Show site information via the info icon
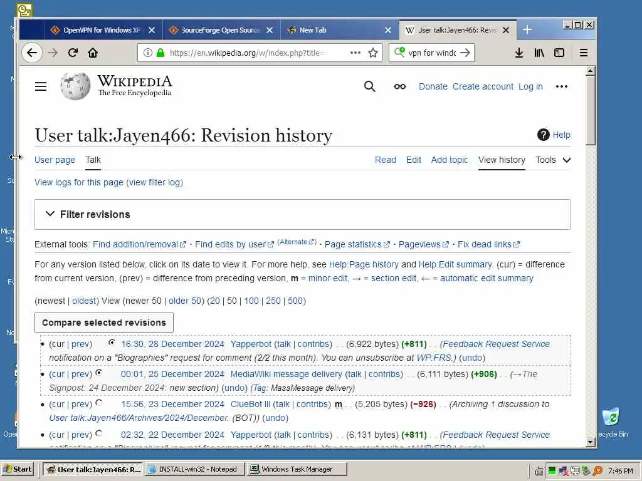 [148, 53]
